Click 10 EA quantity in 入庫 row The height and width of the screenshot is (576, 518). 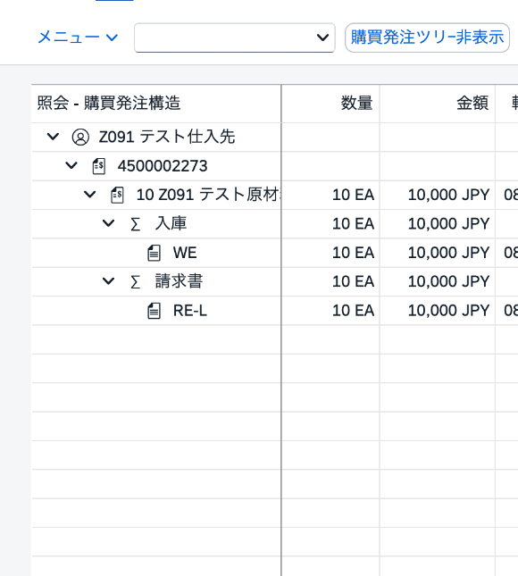[353, 224]
